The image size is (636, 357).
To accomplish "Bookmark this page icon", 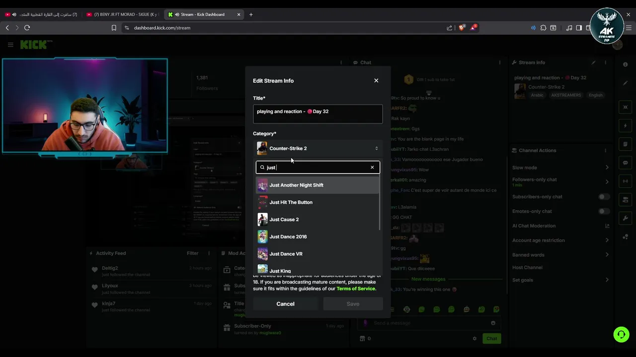I will [114, 28].
